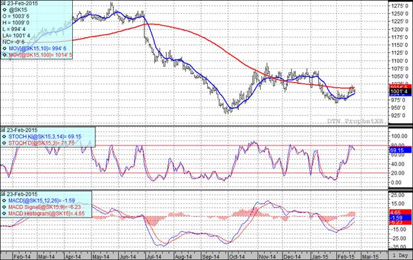Click the Apr-14 label on time axis
This screenshot has width=413, height=260.
click(73, 257)
